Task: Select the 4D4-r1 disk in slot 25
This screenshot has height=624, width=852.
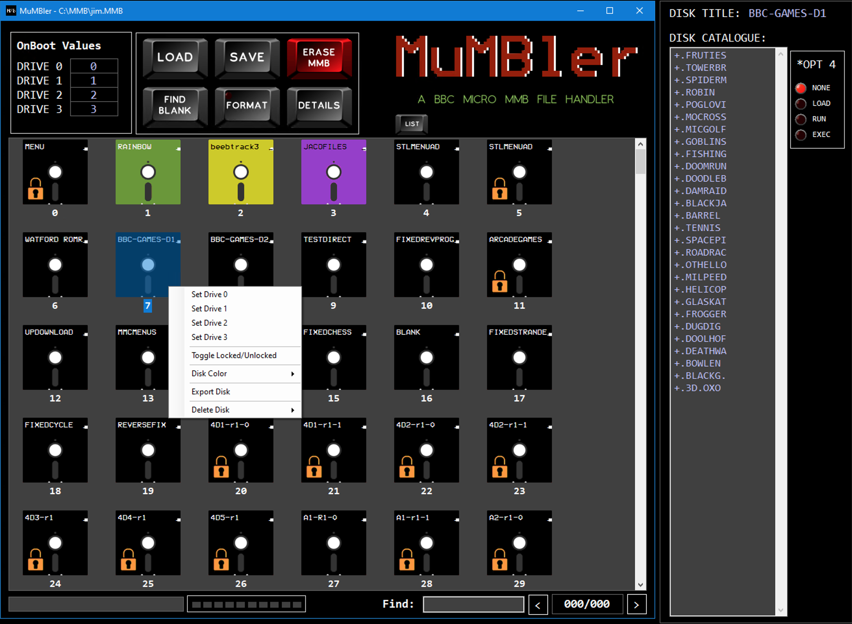Action: click(148, 543)
